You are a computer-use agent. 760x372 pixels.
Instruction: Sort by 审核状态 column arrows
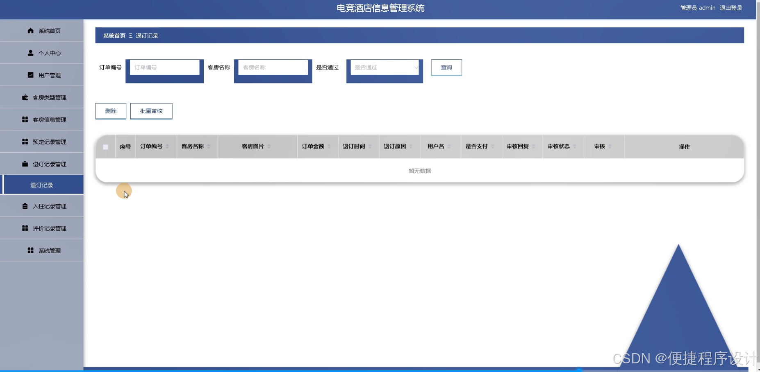click(x=575, y=147)
